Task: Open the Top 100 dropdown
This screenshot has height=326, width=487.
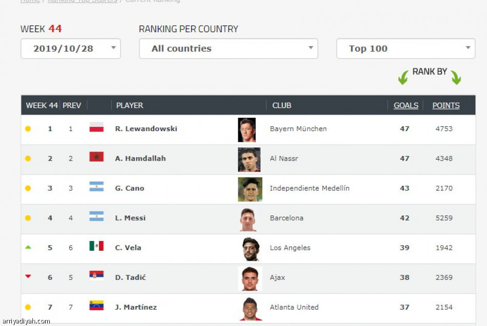Action: (x=405, y=49)
